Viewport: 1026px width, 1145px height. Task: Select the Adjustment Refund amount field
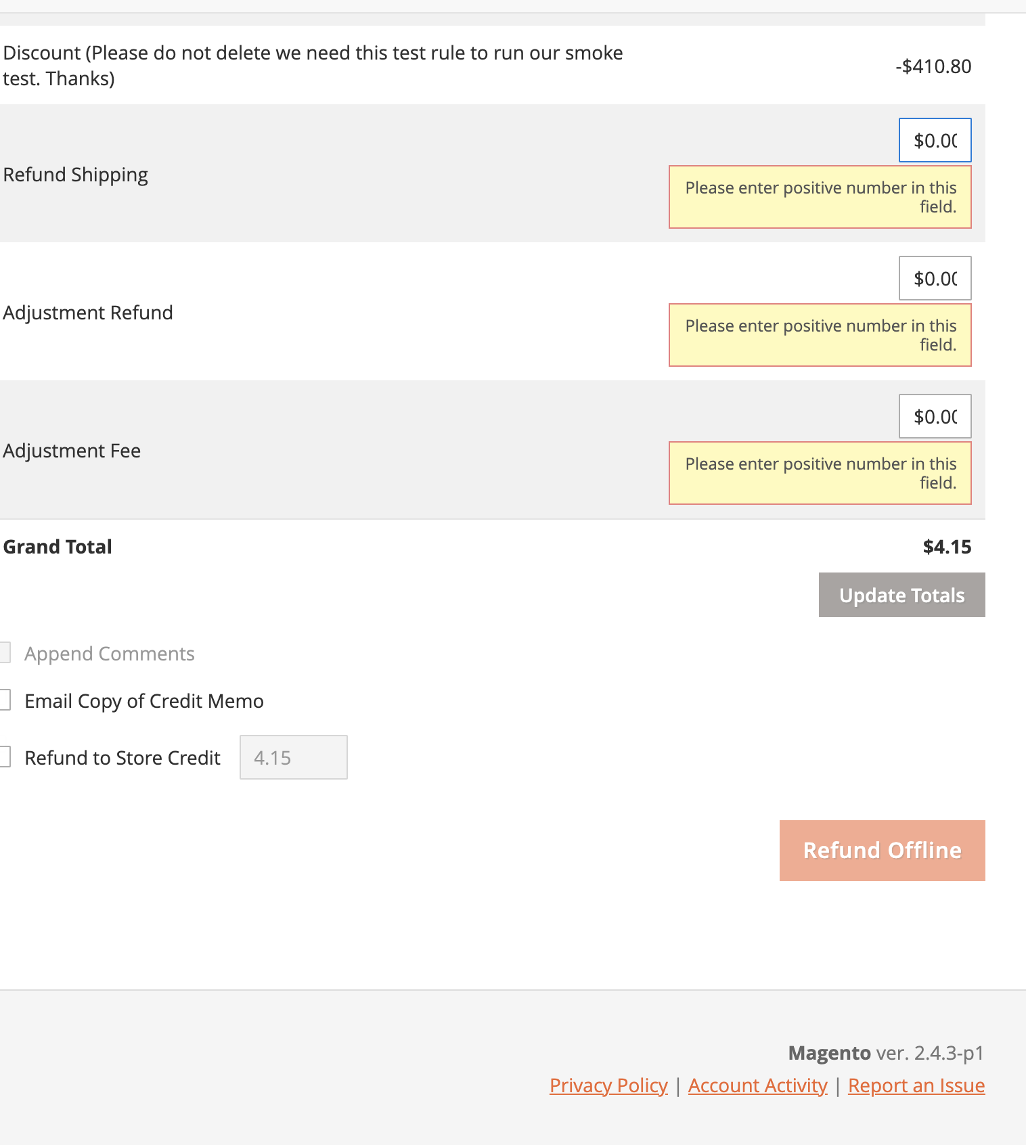935,278
